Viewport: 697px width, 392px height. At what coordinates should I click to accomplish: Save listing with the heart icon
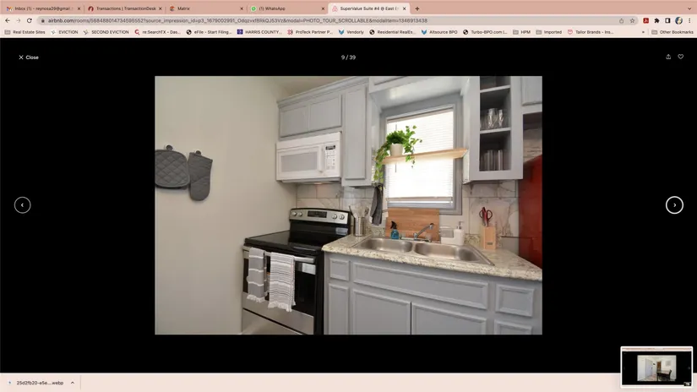pos(681,57)
